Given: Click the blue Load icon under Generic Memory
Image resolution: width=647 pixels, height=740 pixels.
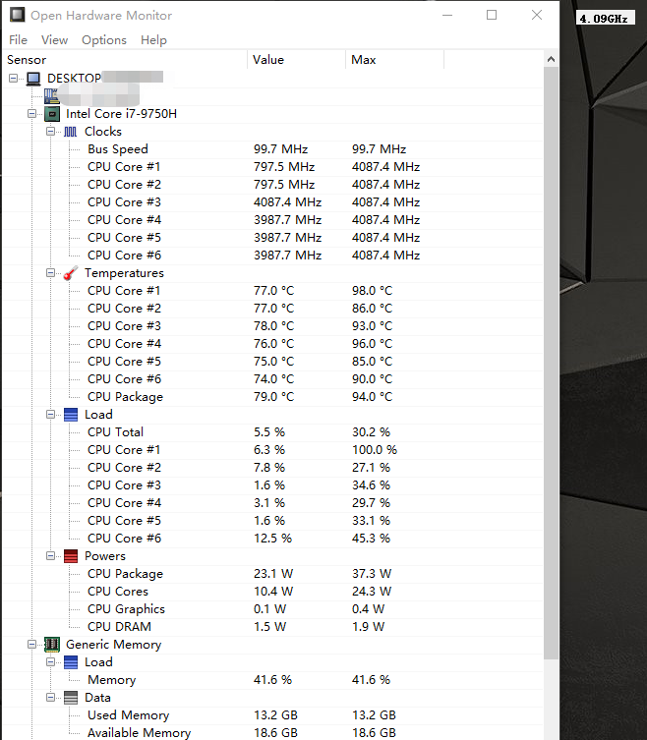Looking at the screenshot, I should coord(71,662).
